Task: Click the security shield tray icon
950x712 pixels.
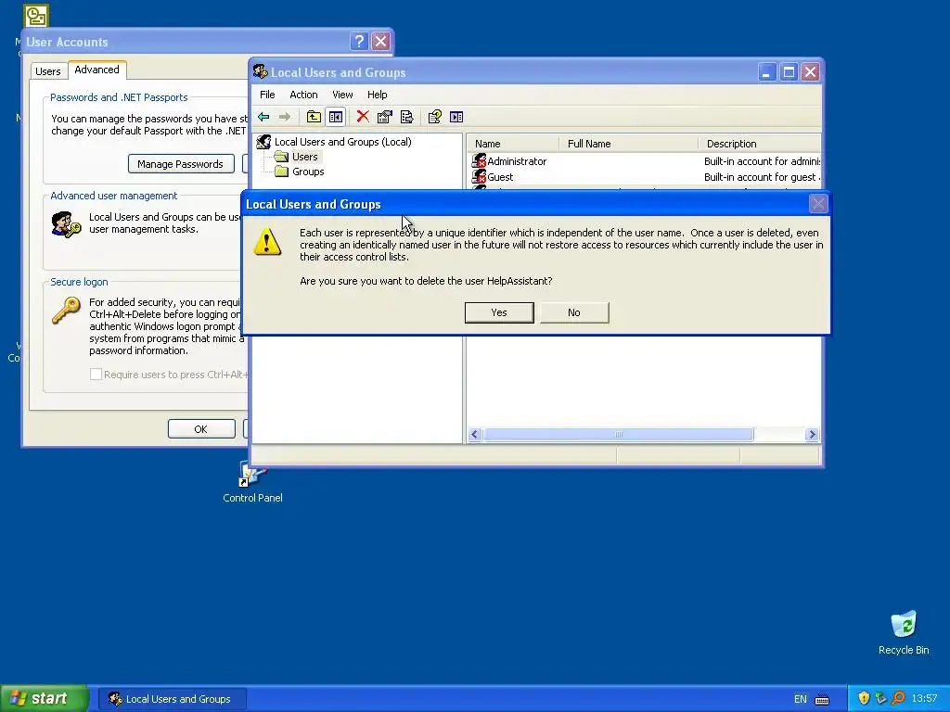Action: click(x=864, y=698)
